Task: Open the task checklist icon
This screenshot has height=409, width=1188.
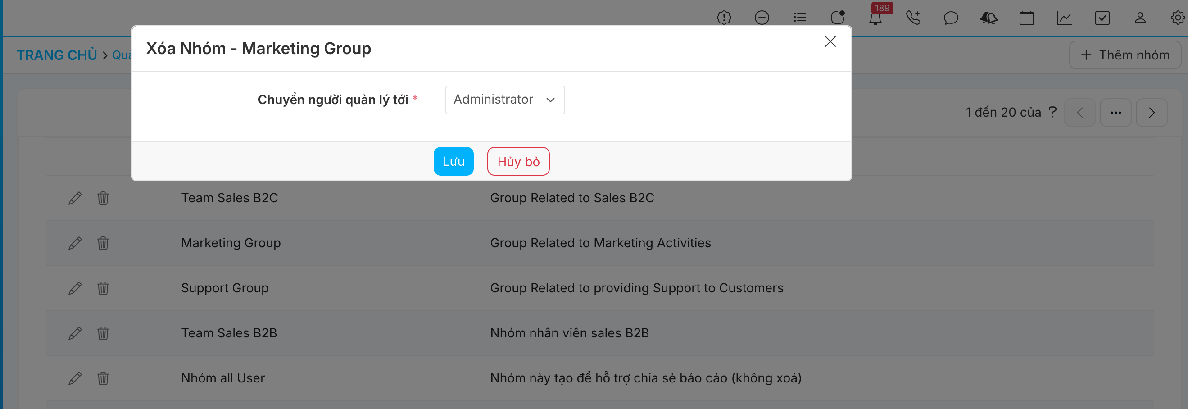Action: [x=1102, y=18]
